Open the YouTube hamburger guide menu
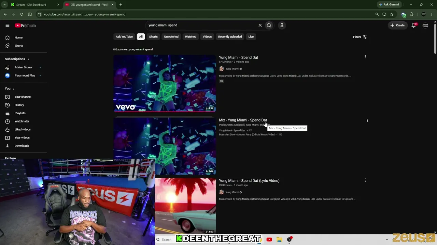The height and width of the screenshot is (245, 437). click(7, 26)
